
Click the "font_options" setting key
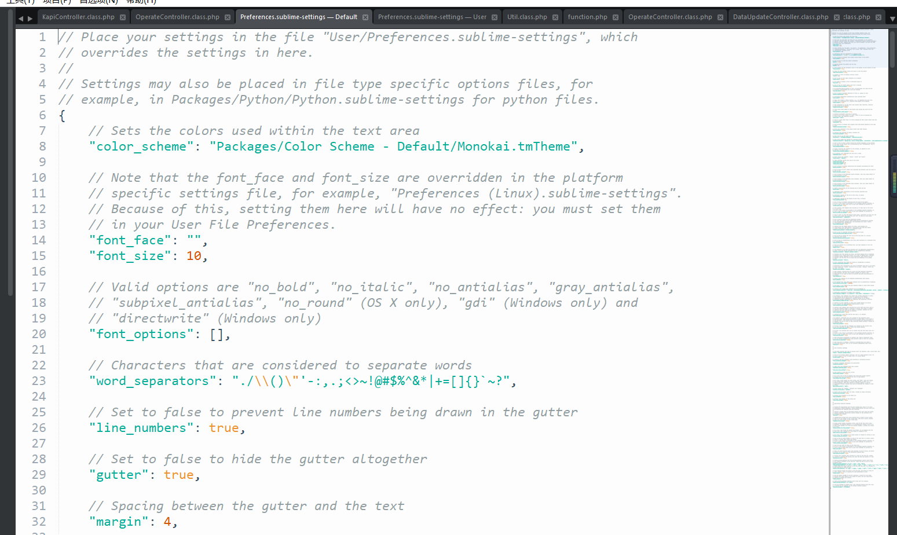point(141,334)
